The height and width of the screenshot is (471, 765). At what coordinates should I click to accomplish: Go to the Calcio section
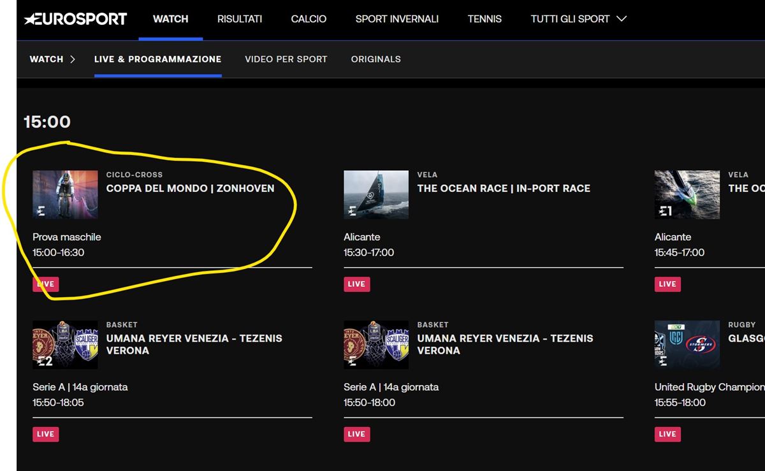click(x=309, y=19)
